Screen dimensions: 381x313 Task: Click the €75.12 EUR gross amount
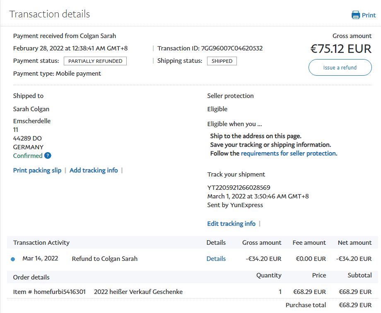click(x=341, y=49)
